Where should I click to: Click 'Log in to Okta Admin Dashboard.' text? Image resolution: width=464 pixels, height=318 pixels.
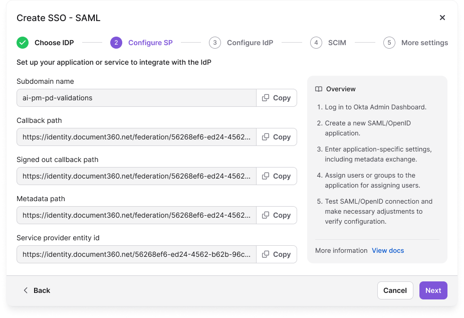click(x=375, y=107)
